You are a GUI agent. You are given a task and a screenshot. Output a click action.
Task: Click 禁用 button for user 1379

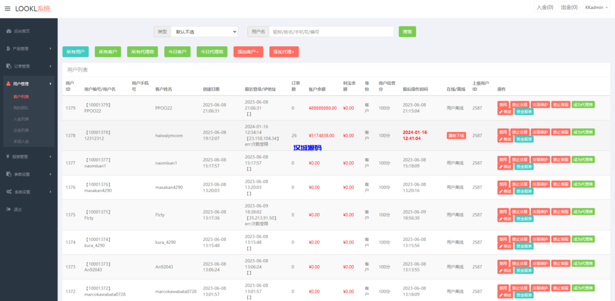pos(503,104)
